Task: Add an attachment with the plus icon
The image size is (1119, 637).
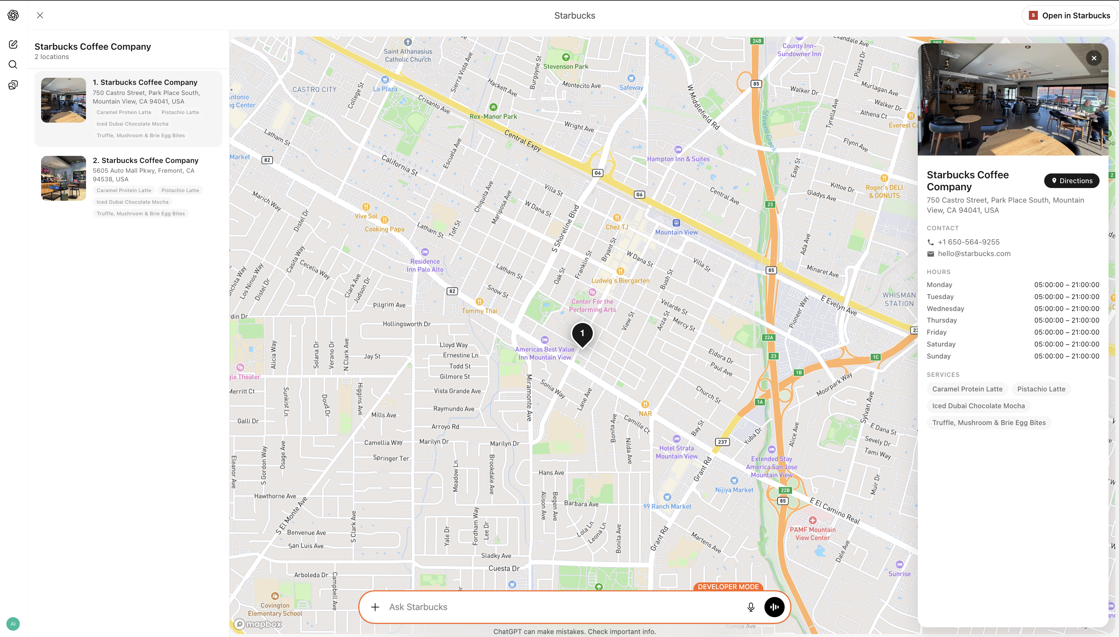Action: [x=375, y=607]
